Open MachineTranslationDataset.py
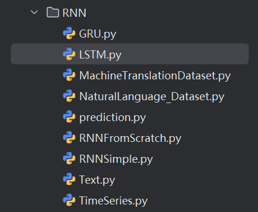This screenshot has width=258, height=212. click(x=155, y=76)
